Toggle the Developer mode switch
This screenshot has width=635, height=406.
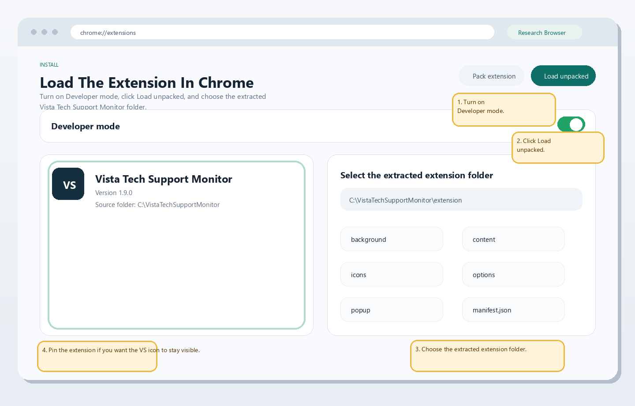coord(571,124)
